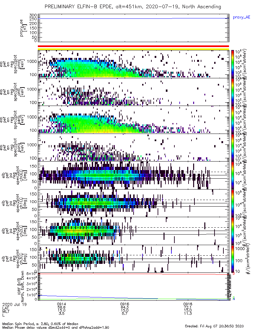Select the yellow horizontal status bar
Image resolution: width=255 pixels, height=329 pixels.
click(134, 49)
